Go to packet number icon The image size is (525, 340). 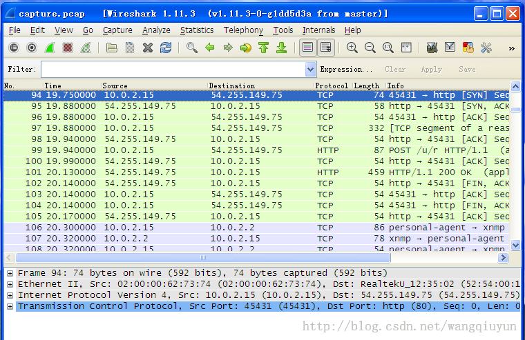coord(246,48)
